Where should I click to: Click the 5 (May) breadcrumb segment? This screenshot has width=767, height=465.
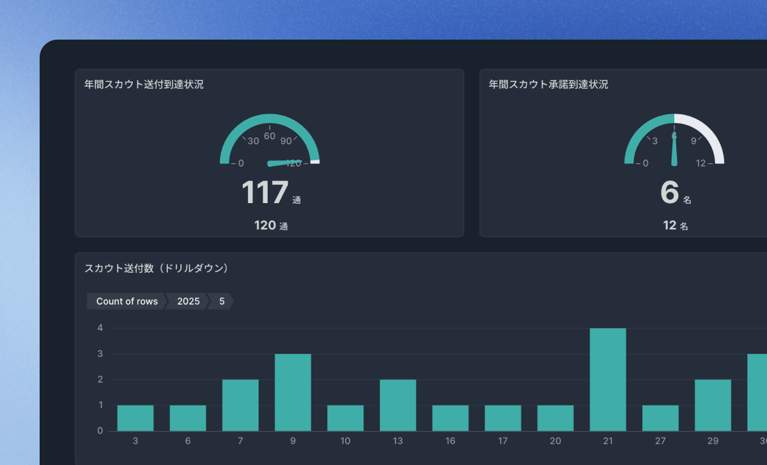pos(221,301)
